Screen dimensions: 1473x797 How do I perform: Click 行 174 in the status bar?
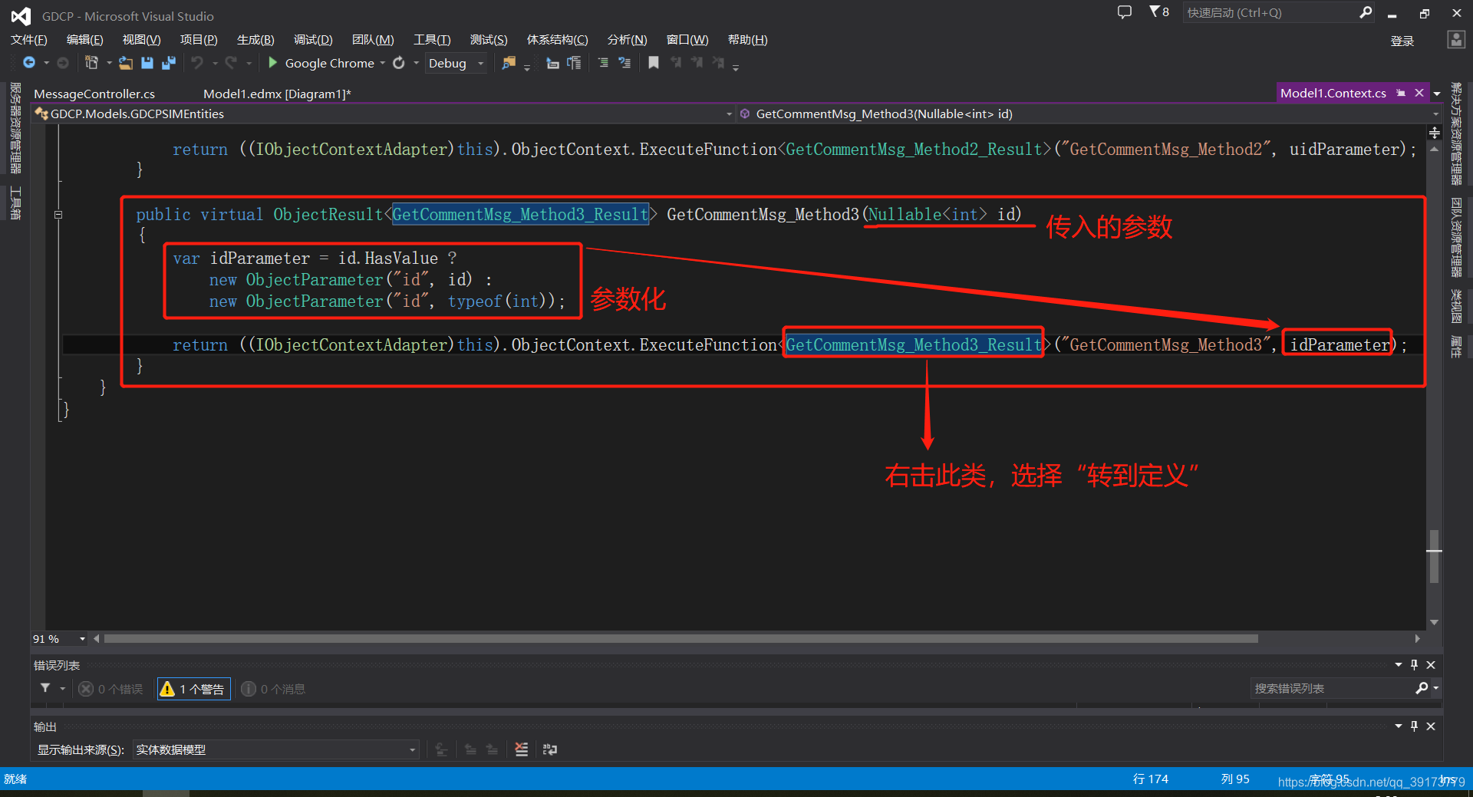(x=1150, y=779)
